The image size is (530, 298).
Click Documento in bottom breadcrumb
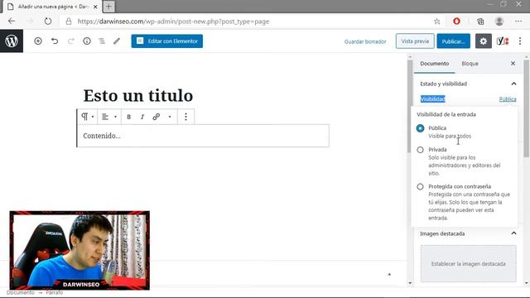click(20, 292)
